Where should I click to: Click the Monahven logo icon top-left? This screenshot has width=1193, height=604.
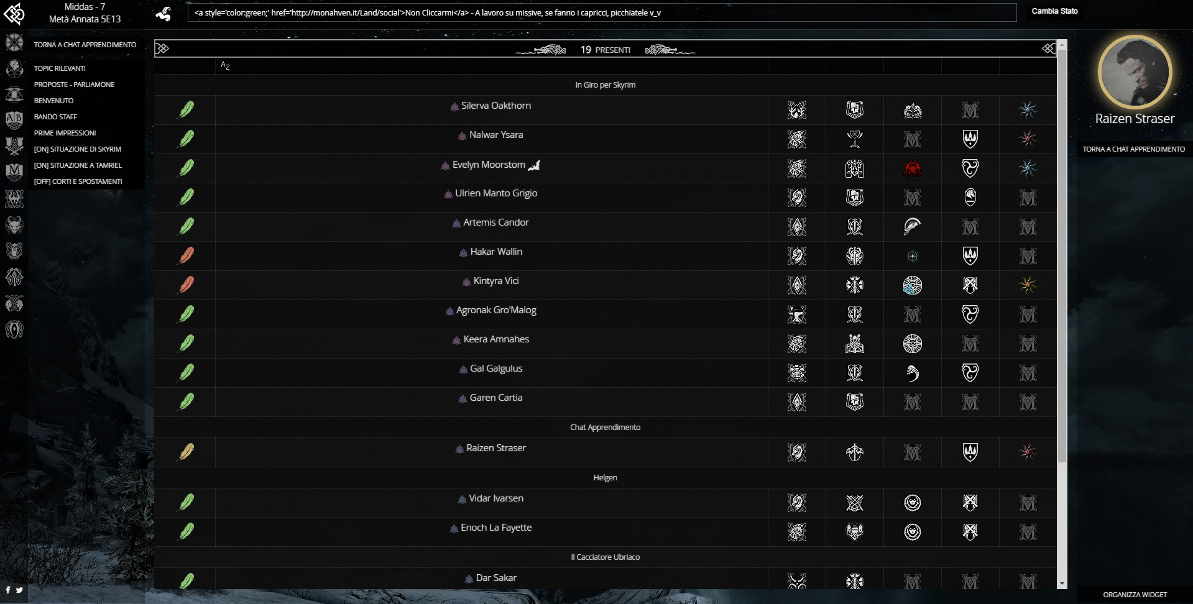(14, 13)
